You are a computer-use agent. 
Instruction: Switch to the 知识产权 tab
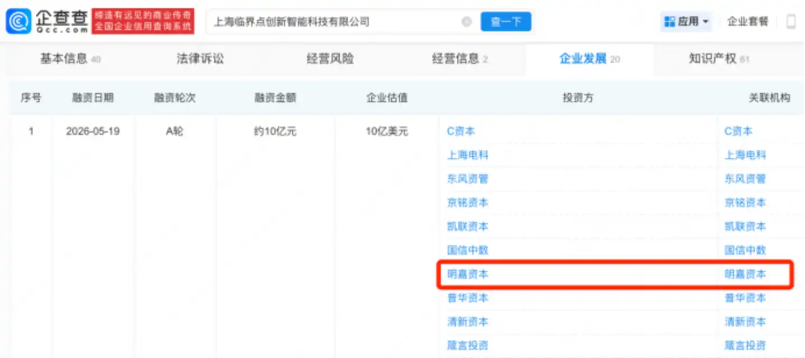tap(719, 59)
